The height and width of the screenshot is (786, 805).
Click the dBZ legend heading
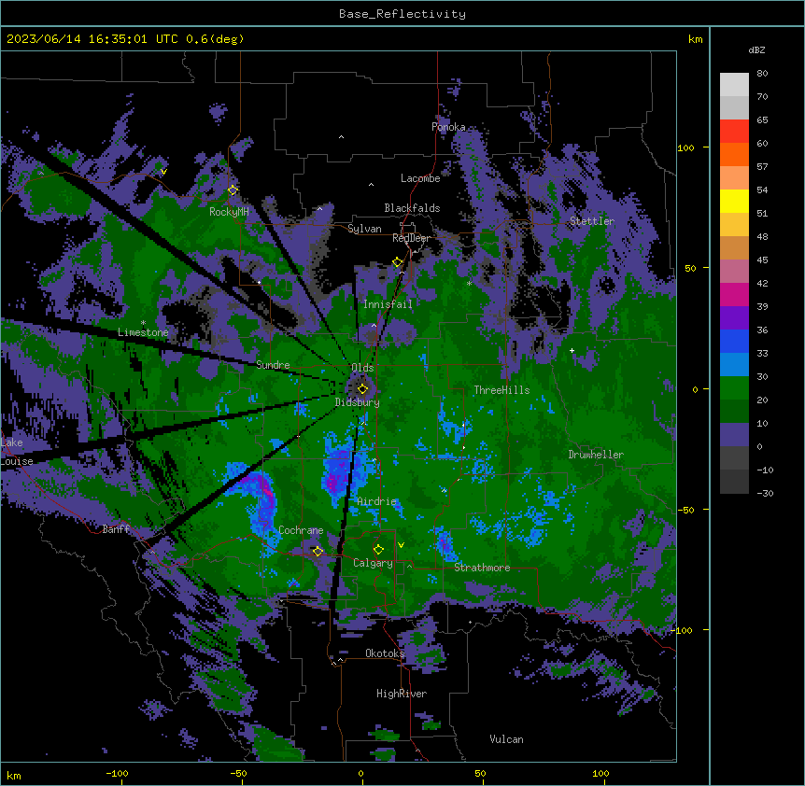click(756, 49)
